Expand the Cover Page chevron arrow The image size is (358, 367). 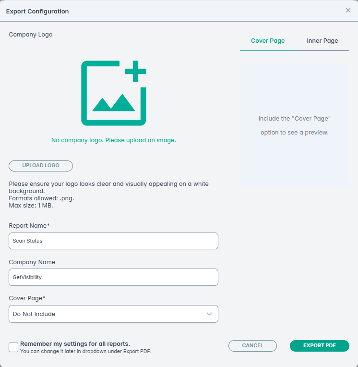coord(209,314)
